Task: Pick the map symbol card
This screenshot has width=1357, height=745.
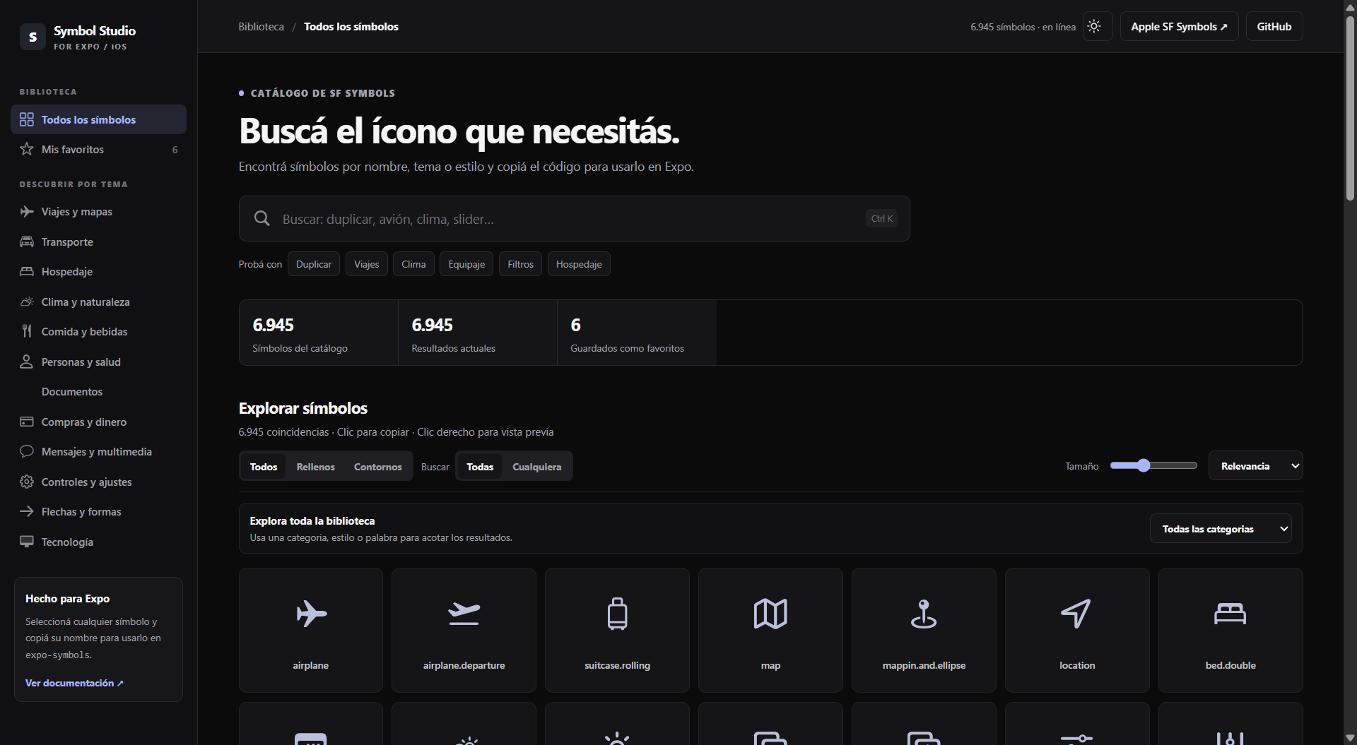Action: (770, 630)
